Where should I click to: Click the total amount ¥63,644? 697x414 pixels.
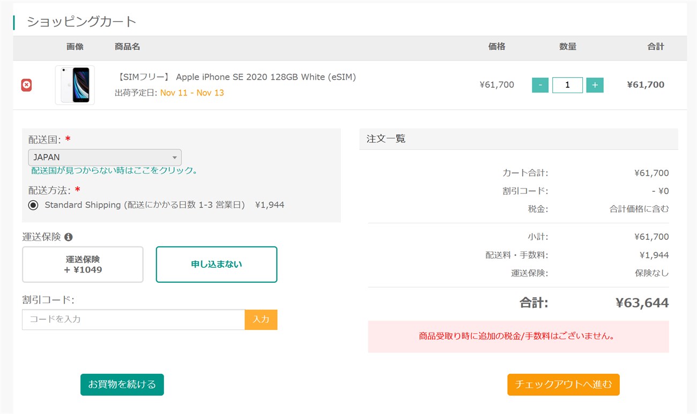coord(642,303)
